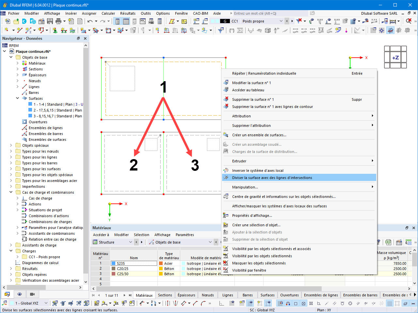The height and width of the screenshot is (313, 418).
Task: Open the Structure dropdown in table panel
Action: pyautogui.click(x=131, y=242)
